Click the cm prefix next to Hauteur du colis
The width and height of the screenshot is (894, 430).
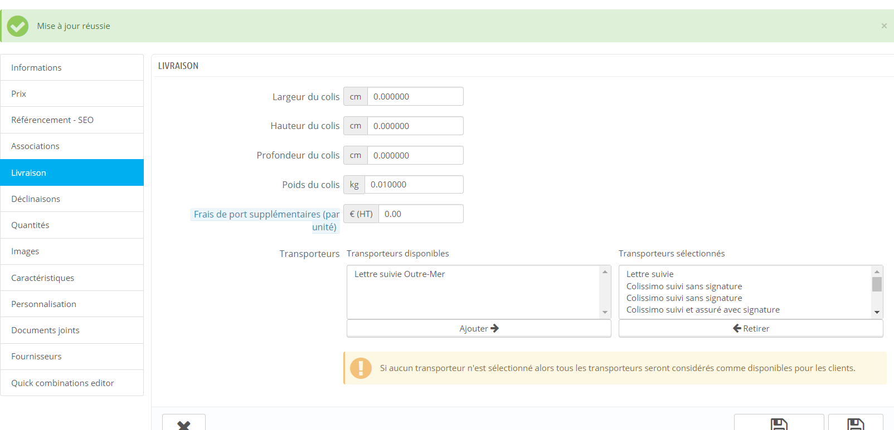pyautogui.click(x=356, y=126)
